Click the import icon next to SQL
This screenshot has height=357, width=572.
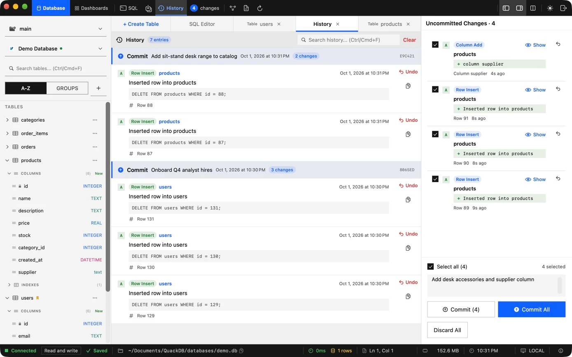point(149,8)
